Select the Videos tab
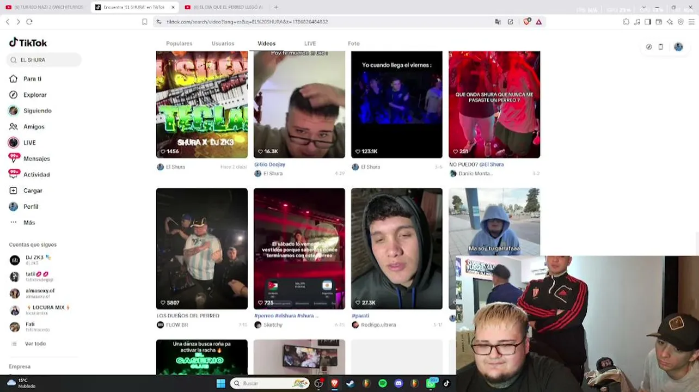 point(267,44)
